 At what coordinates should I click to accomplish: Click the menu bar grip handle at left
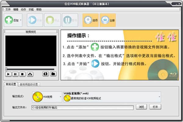[x=3, y=9]
